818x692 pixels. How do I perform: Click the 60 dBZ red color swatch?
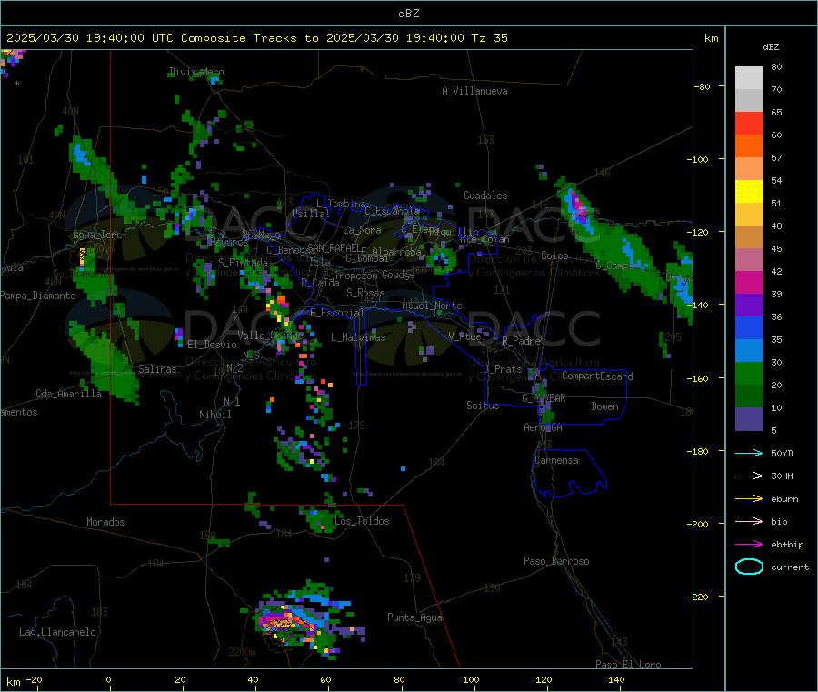(x=749, y=123)
